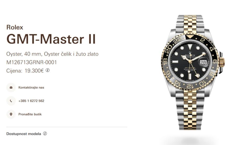234x145 pixels.
Task: Click the location pin icon
Action: click(x=11, y=114)
